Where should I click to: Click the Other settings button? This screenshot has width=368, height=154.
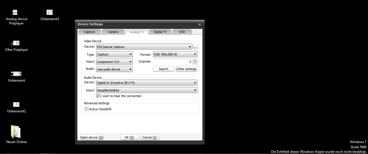[186, 69]
